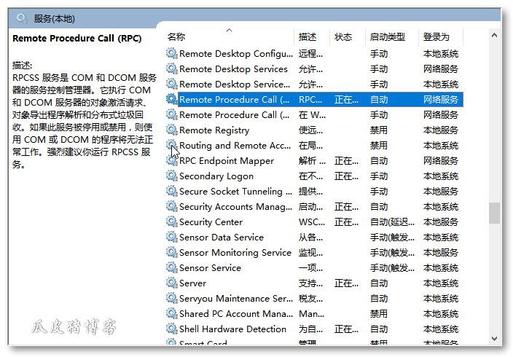Click gear icon beside RPC Endpoint Mapper
This screenshot has height=357, width=513.
coord(171,160)
